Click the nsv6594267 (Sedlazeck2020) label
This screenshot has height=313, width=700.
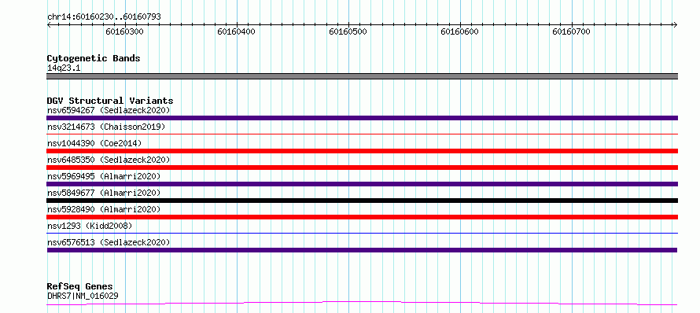click(109, 110)
